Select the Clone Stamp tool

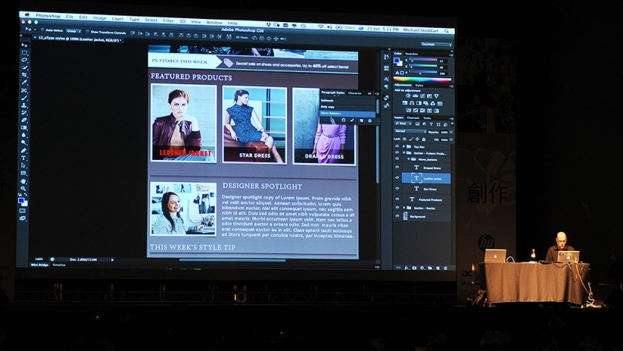[x=25, y=105]
